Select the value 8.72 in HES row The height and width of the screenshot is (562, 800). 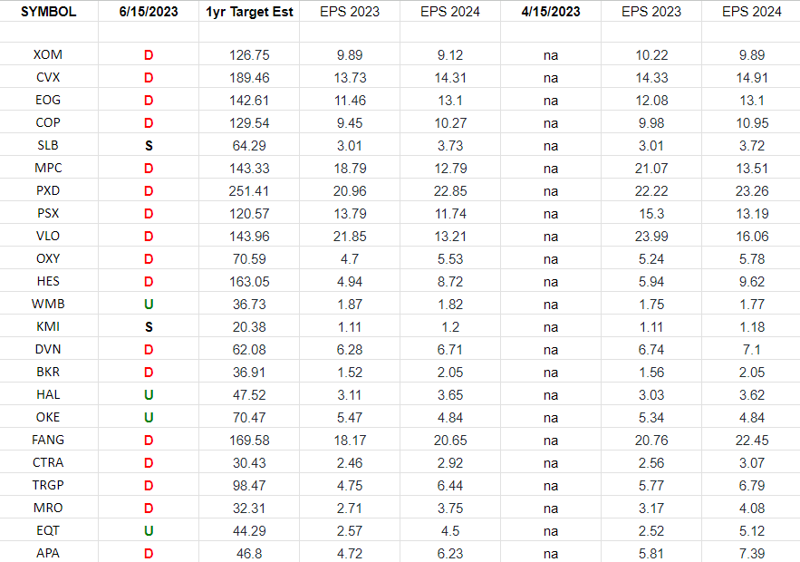450,282
